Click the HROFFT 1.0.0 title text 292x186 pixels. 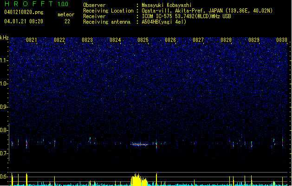point(36,4)
